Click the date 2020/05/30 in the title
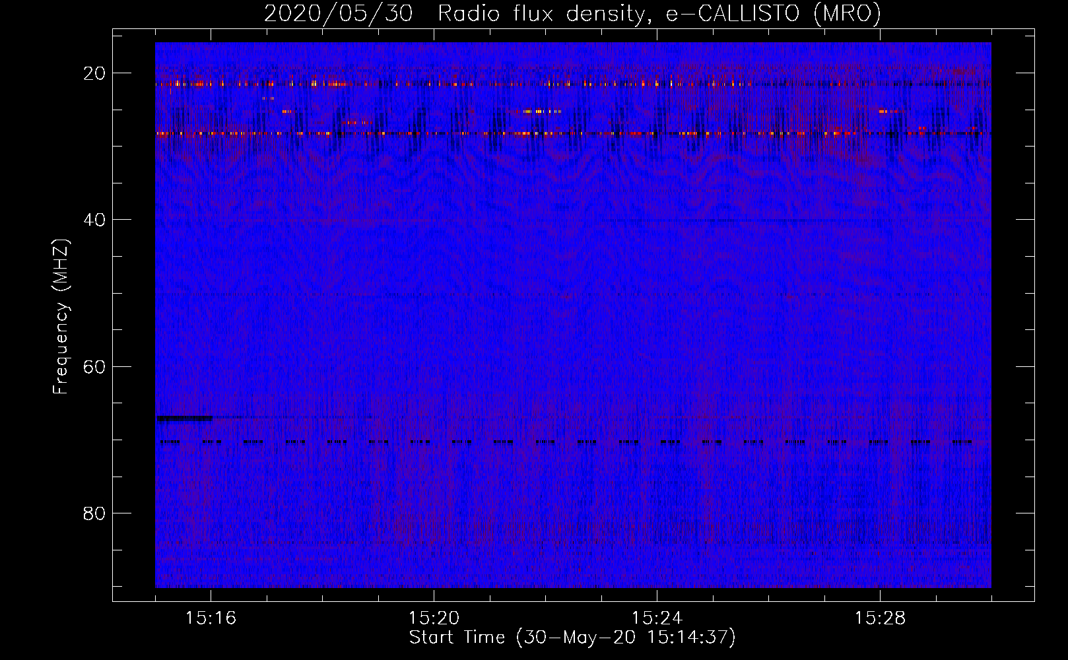Screen dimensions: 1068x660 [338, 14]
